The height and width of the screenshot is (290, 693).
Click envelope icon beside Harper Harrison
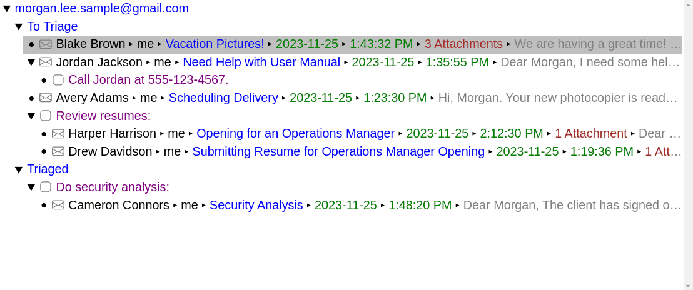click(58, 134)
